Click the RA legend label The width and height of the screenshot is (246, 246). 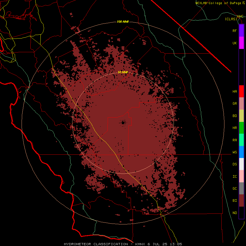[235, 140]
